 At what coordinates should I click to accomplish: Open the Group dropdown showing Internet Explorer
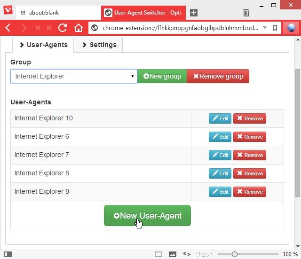74,76
